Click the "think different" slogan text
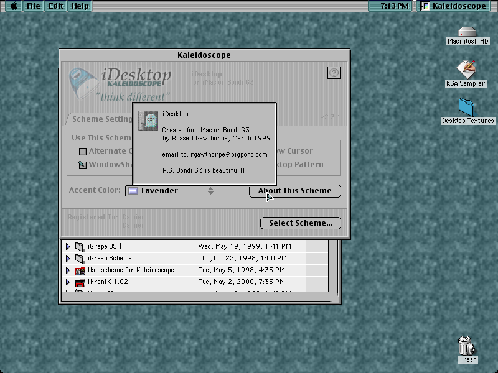This screenshot has height=373, width=498. click(x=133, y=97)
